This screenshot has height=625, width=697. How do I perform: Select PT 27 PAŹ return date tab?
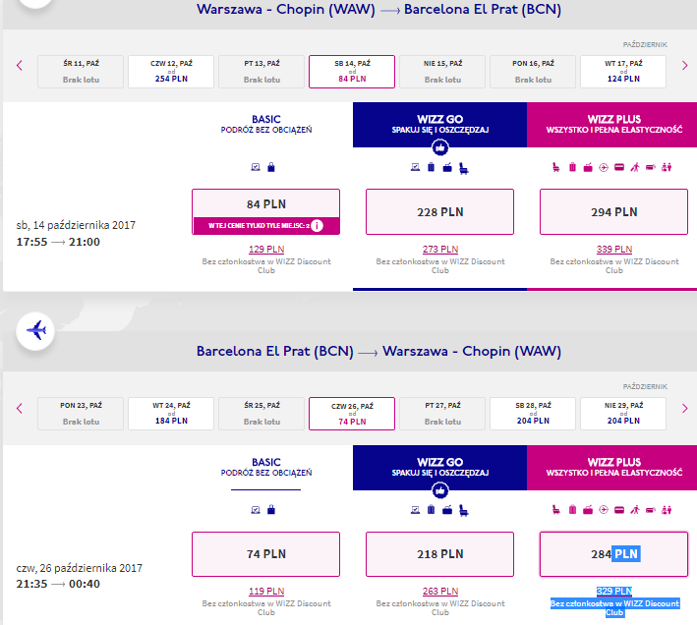coord(442,414)
